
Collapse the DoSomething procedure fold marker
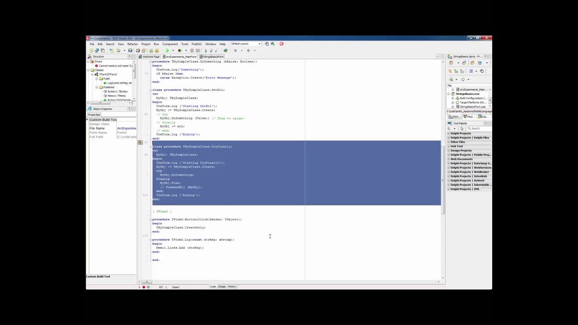150,61
